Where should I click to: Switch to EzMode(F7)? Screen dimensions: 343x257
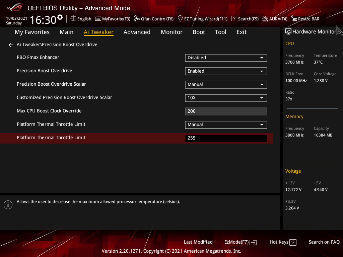237,242
